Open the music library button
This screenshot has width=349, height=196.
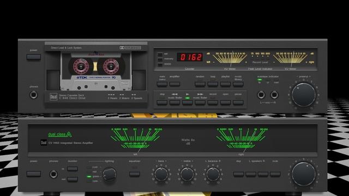click(238, 84)
